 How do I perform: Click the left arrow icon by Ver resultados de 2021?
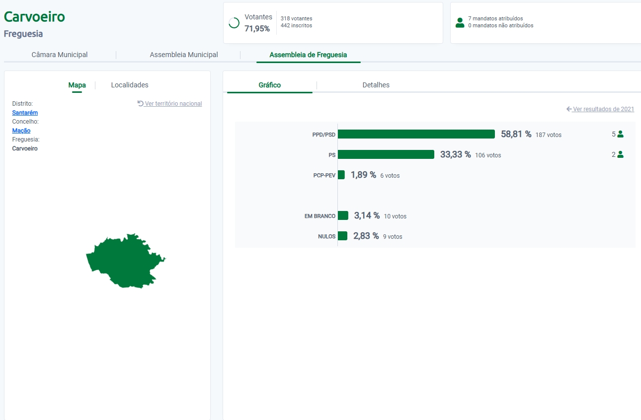pyautogui.click(x=569, y=109)
